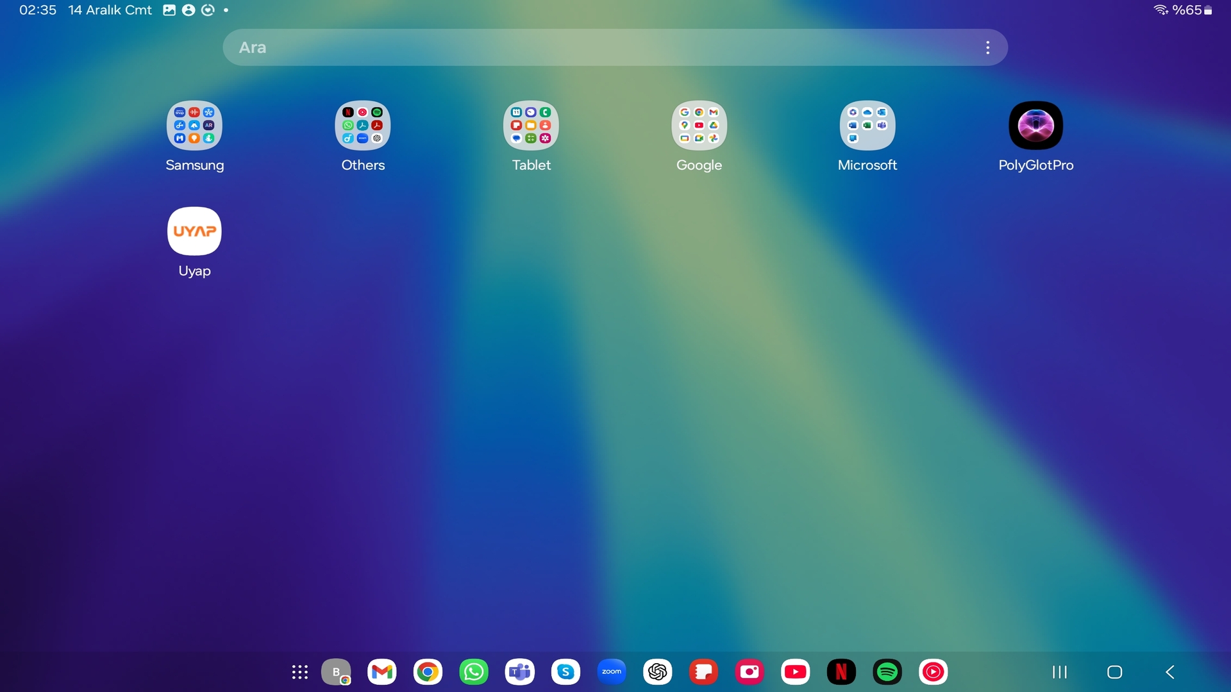Viewport: 1231px width, 692px height.
Task: Open WhatsApp from the taskbar
Action: [474, 672]
